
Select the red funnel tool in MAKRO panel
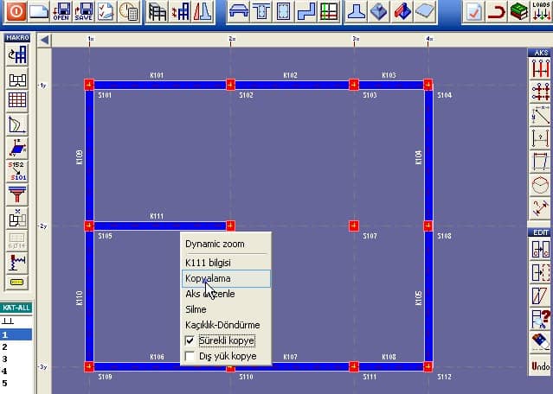pos(16,193)
